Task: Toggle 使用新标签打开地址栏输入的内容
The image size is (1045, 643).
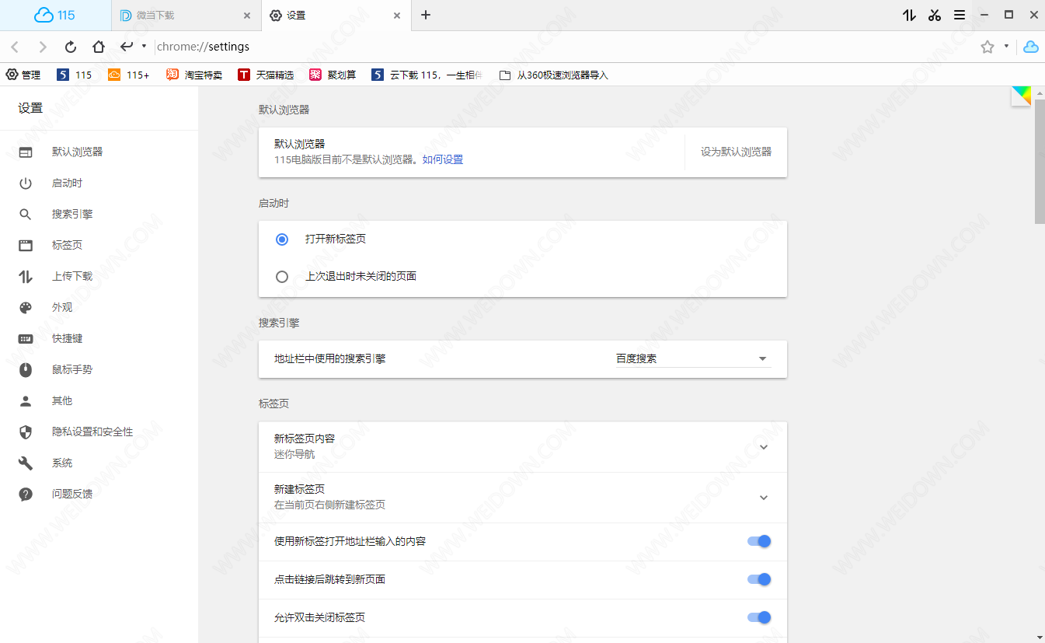Action: coord(759,541)
